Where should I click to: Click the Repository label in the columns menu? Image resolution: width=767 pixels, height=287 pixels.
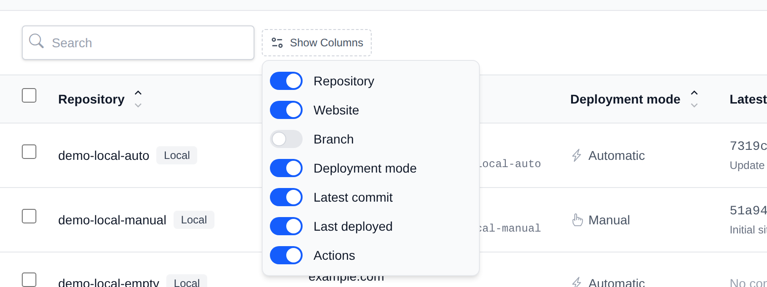(x=344, y=81)
